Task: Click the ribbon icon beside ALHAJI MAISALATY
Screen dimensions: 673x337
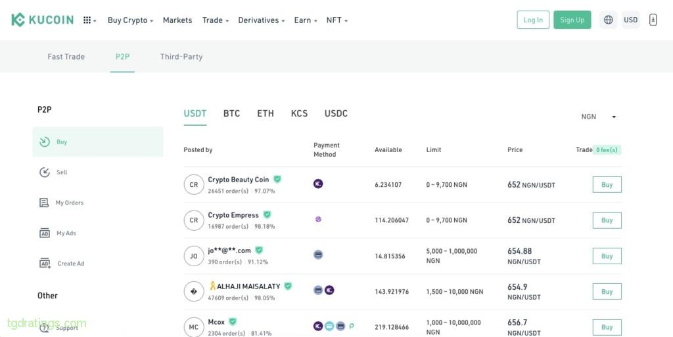Action: (x=212, y=286)
